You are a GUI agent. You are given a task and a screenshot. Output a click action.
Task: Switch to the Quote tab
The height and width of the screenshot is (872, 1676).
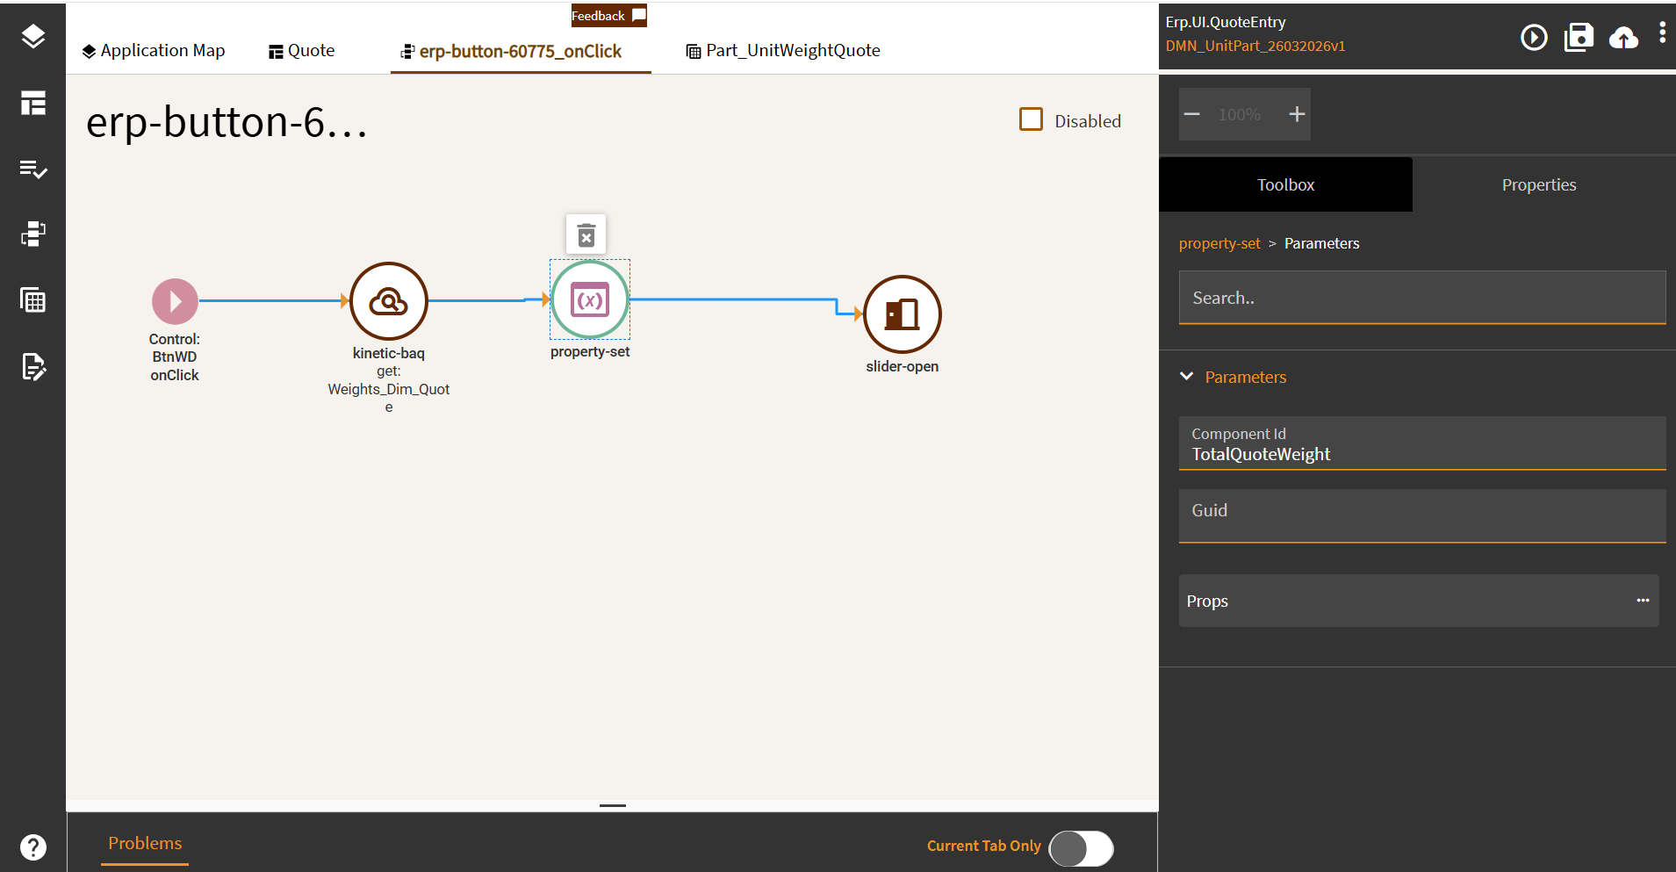tap(302, 51)
